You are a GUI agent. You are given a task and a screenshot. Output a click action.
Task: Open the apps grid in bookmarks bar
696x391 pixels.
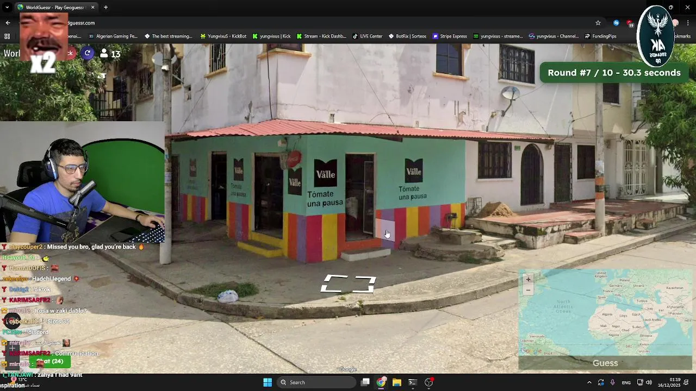coord(7,36)
